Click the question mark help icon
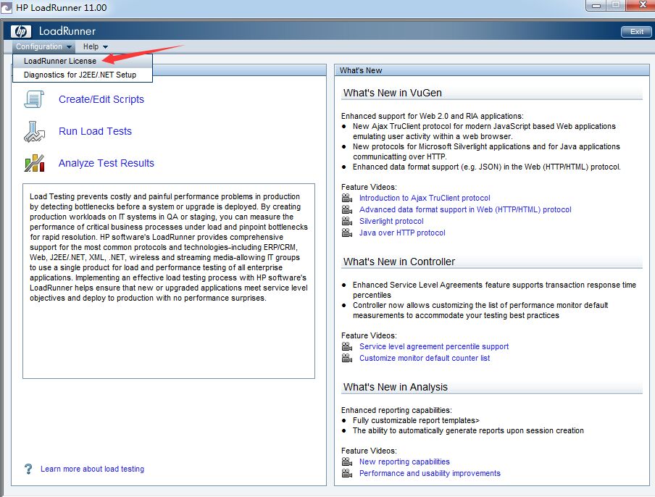The image size is (655, 497). pos(28,469)
